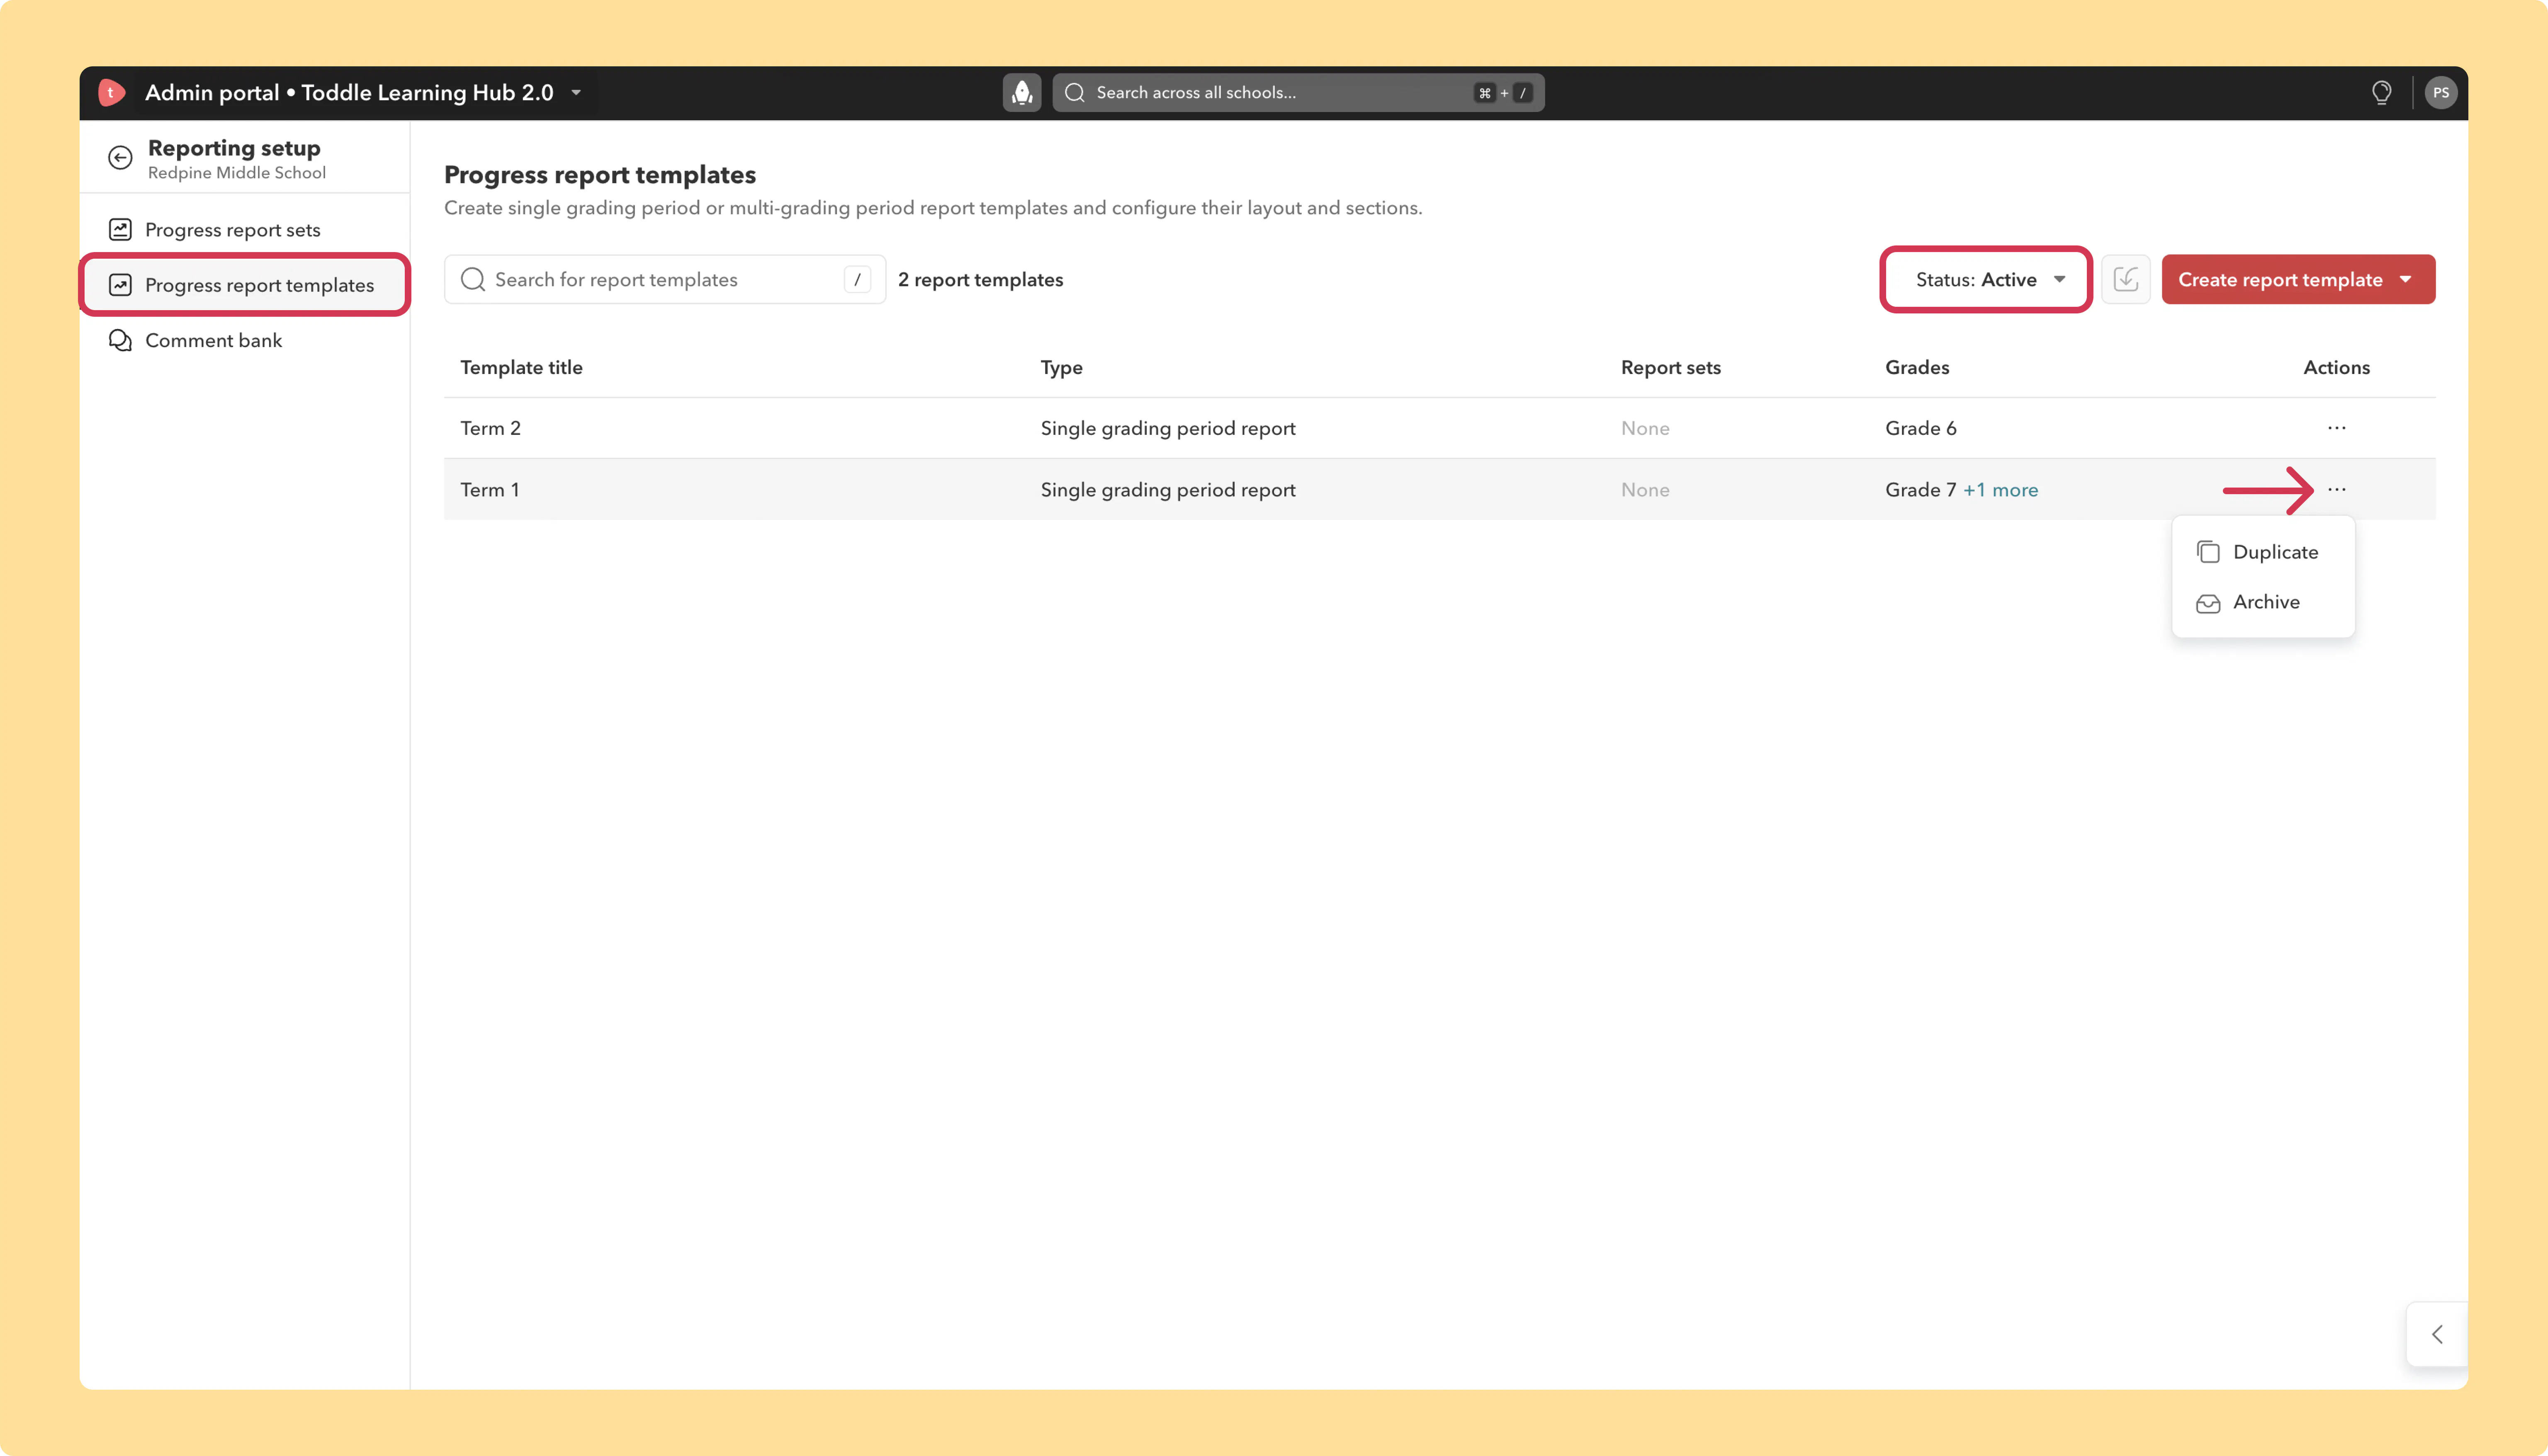This screenshot has width=2548, height=1456.
Task: Click the +1 more grades link
Action: tap(2000, 490)
